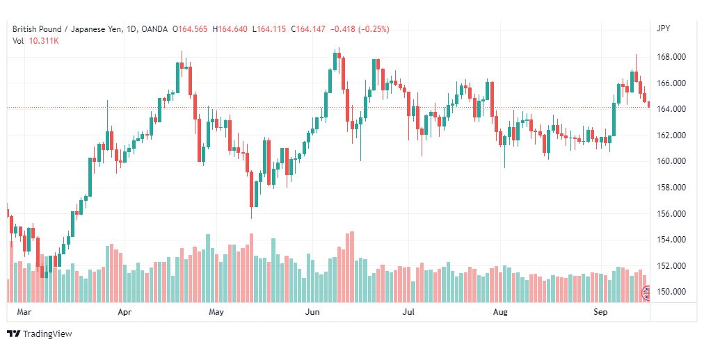The width and height of the screenshot is (704, 346).
Task: Select the Vol indicator legend label
Action: tap(18, 41)
